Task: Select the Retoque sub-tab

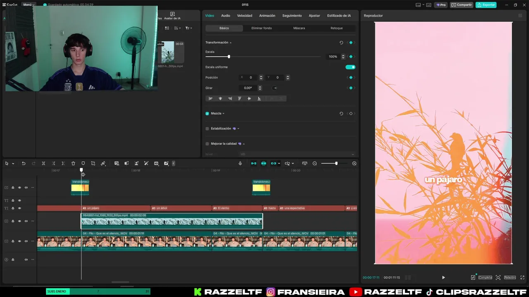Action: (336, 28)
